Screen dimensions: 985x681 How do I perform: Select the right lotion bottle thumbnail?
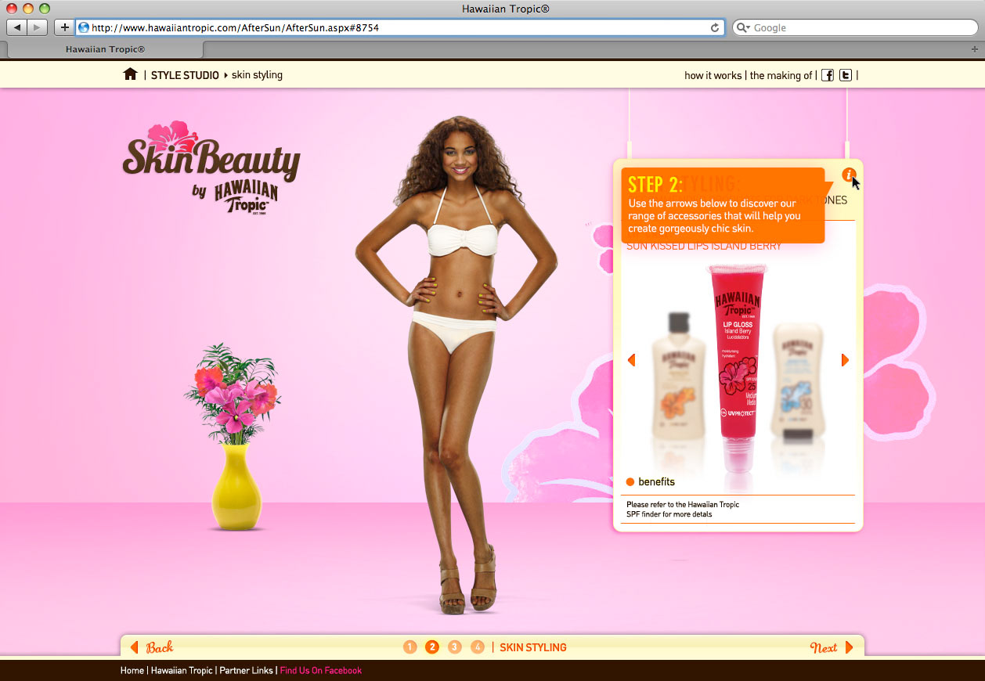coord(797,384)
